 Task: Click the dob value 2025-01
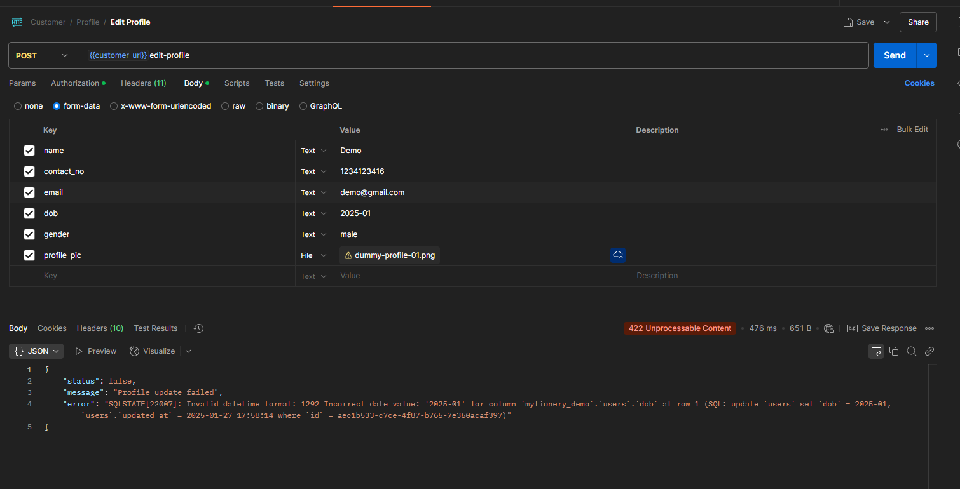[x=355, y=213]
